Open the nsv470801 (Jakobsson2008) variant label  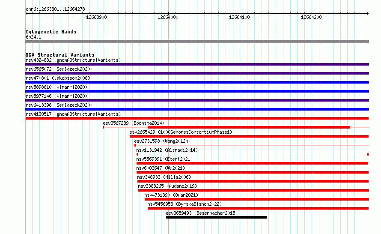click(x=58, y=78)
